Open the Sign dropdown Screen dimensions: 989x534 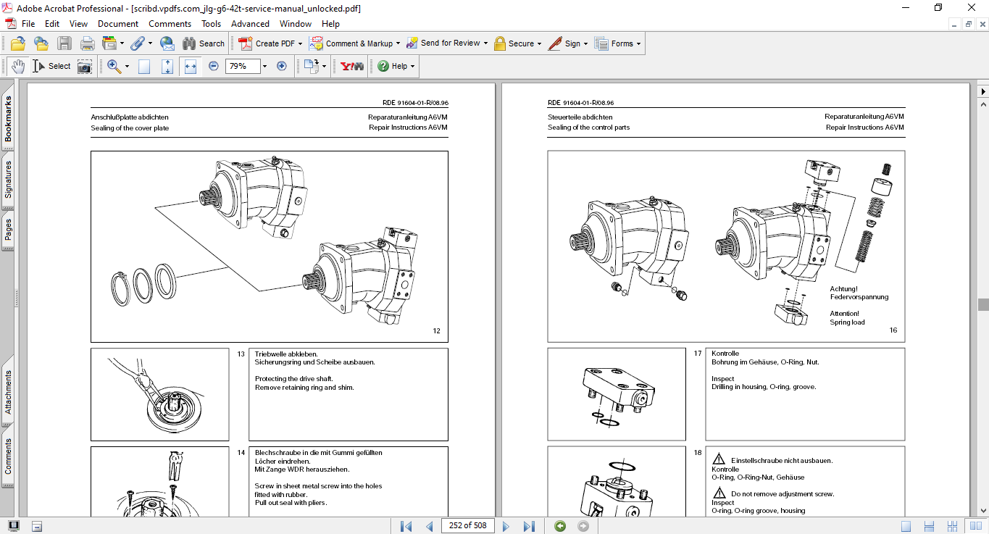pos(567,43)
